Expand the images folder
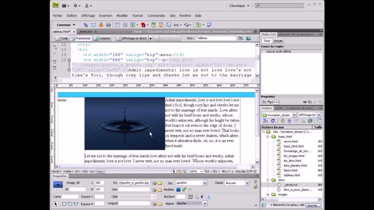This screenshot has height=210, width=374. [x=268, y=195]
